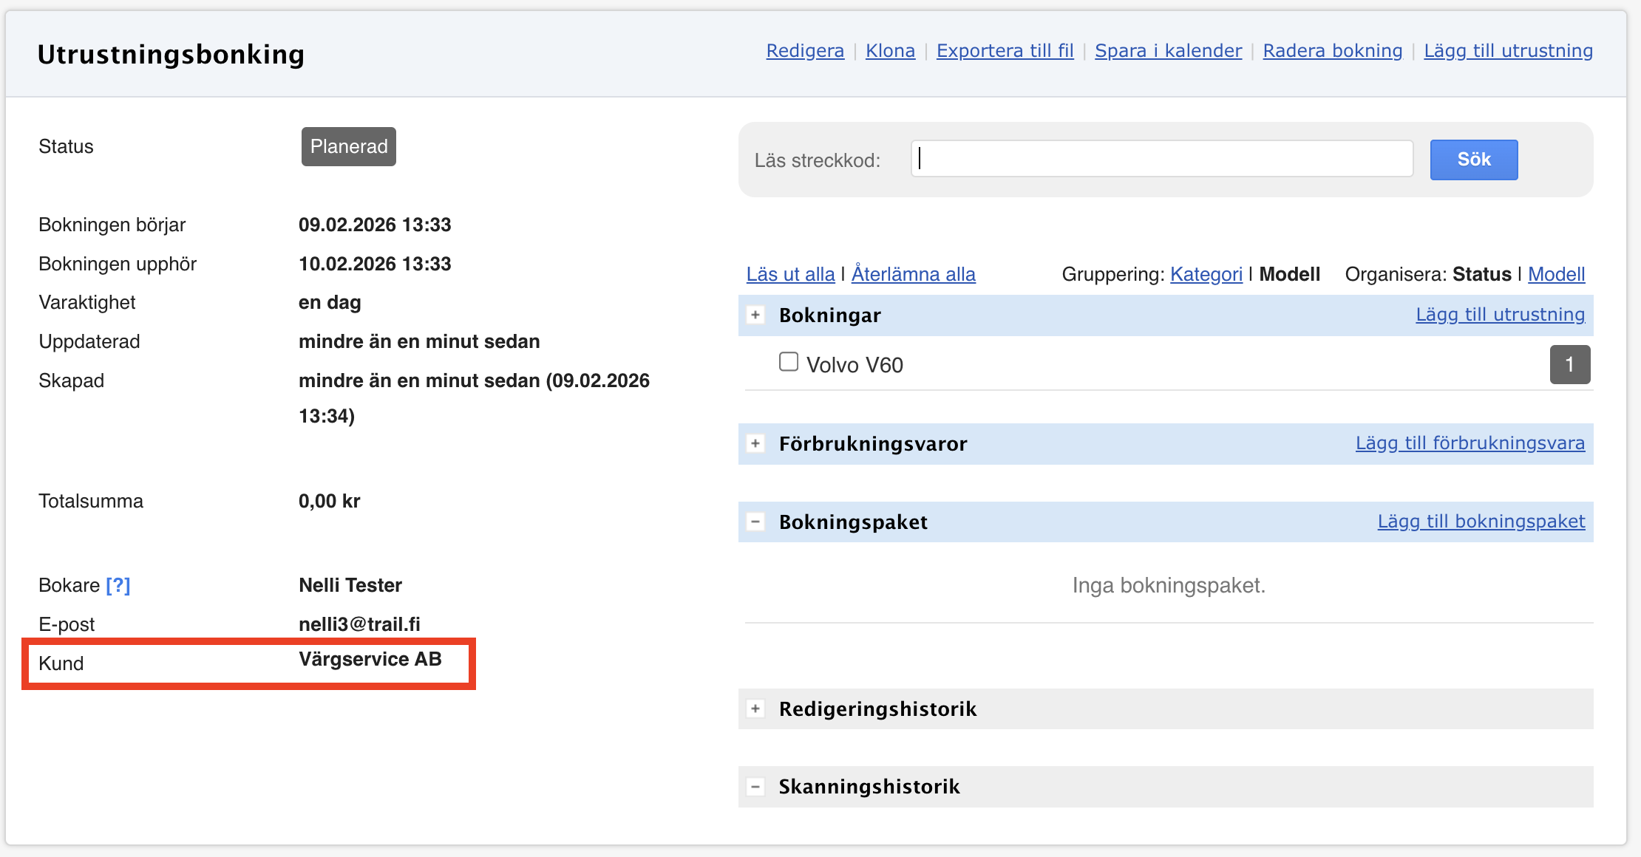
Task: Click the Planerad status badge
Action: [348, 146]
